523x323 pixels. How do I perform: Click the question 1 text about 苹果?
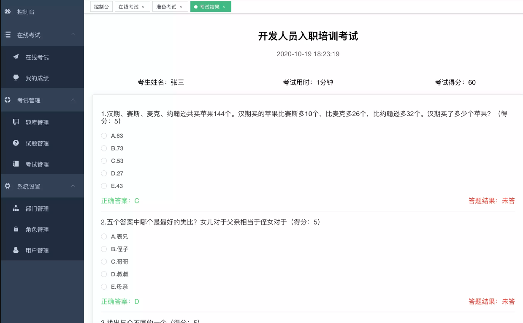(x=304, y=118)
